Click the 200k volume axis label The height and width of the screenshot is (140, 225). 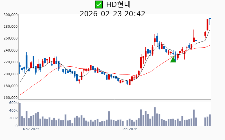(x=13, y=118)
